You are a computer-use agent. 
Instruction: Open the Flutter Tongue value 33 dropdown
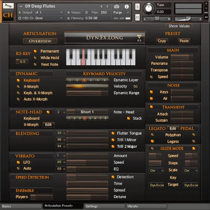pos(61,133)
